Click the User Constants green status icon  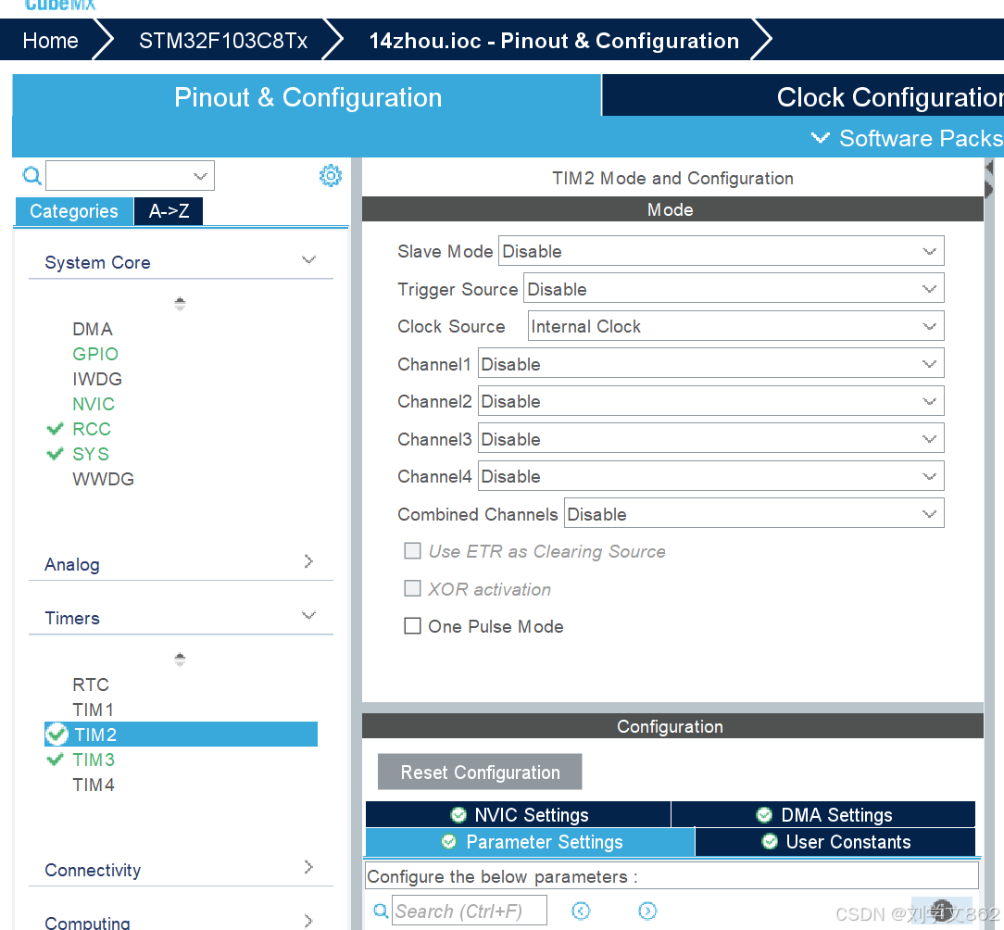point(770,842)
